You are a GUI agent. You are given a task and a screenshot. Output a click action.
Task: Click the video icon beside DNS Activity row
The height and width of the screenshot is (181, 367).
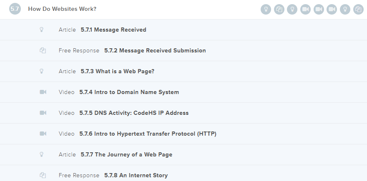pyautogui.click(x=43, y=113)
